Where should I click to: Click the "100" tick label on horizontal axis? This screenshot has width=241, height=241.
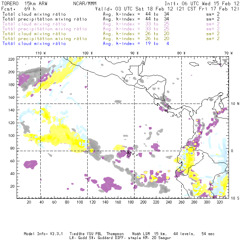pos(80,202)
